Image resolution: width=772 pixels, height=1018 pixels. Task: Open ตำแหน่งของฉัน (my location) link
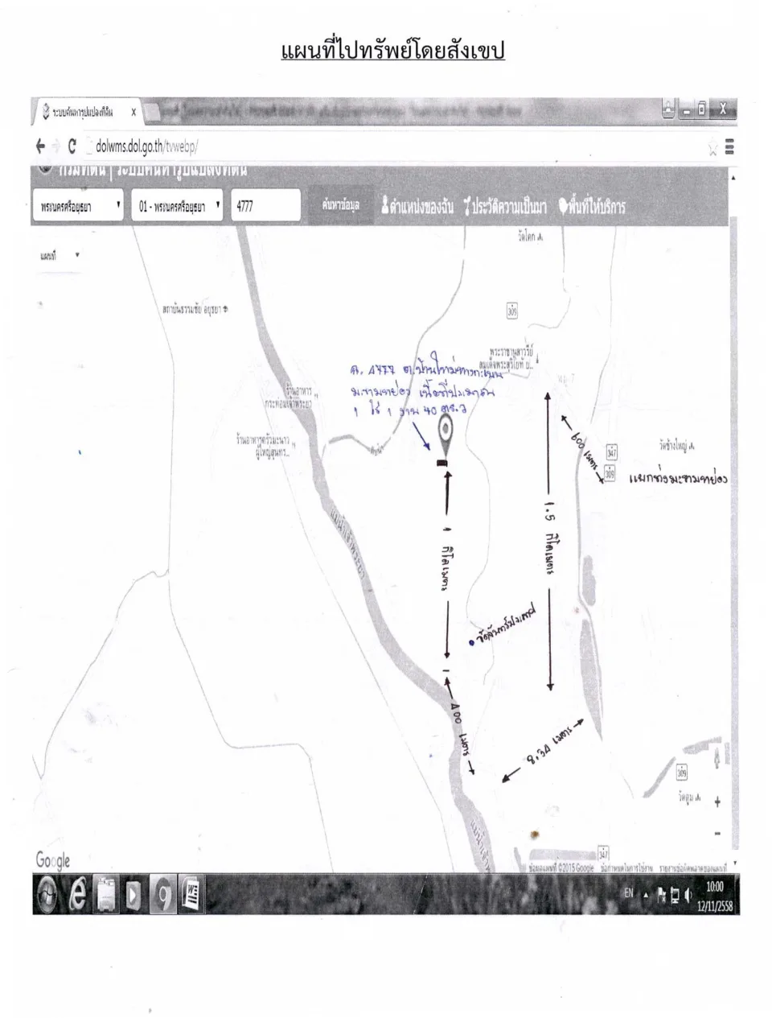click(417, 207)
